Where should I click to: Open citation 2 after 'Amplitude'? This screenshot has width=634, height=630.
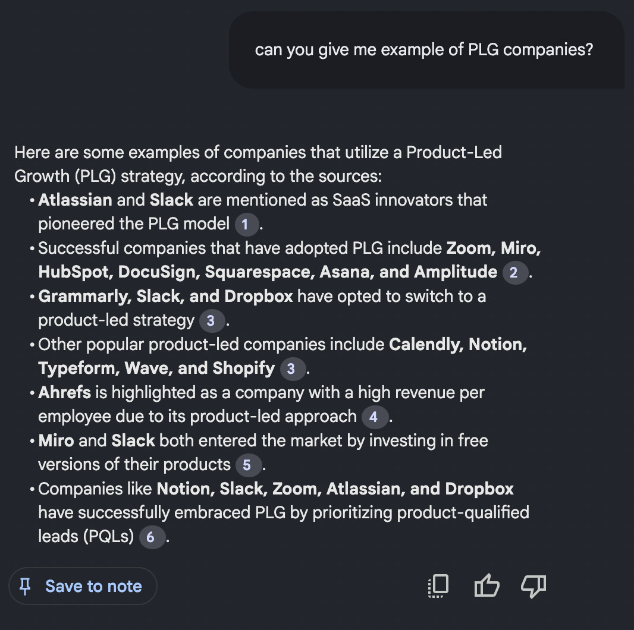514,273
